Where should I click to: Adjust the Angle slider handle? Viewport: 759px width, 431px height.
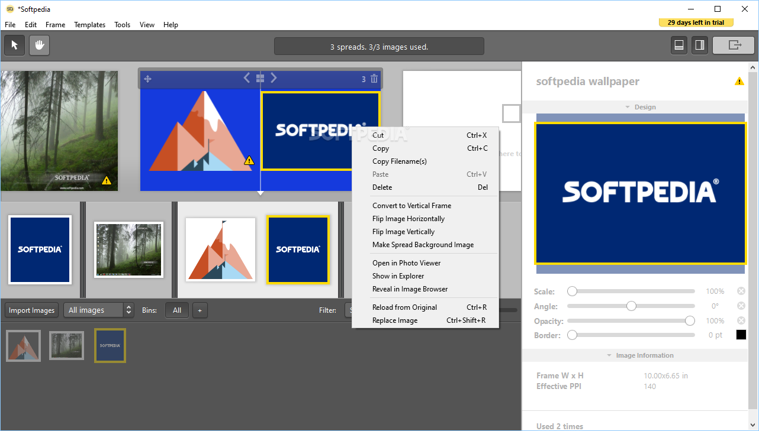[631, 306]
